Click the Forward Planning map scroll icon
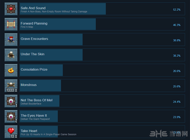 point(11,24)
